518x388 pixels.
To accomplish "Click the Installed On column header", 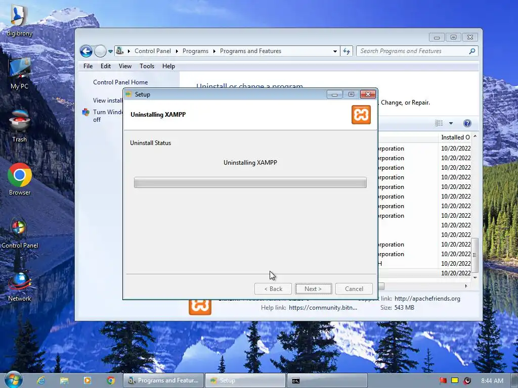I will (x=455, y=137).
